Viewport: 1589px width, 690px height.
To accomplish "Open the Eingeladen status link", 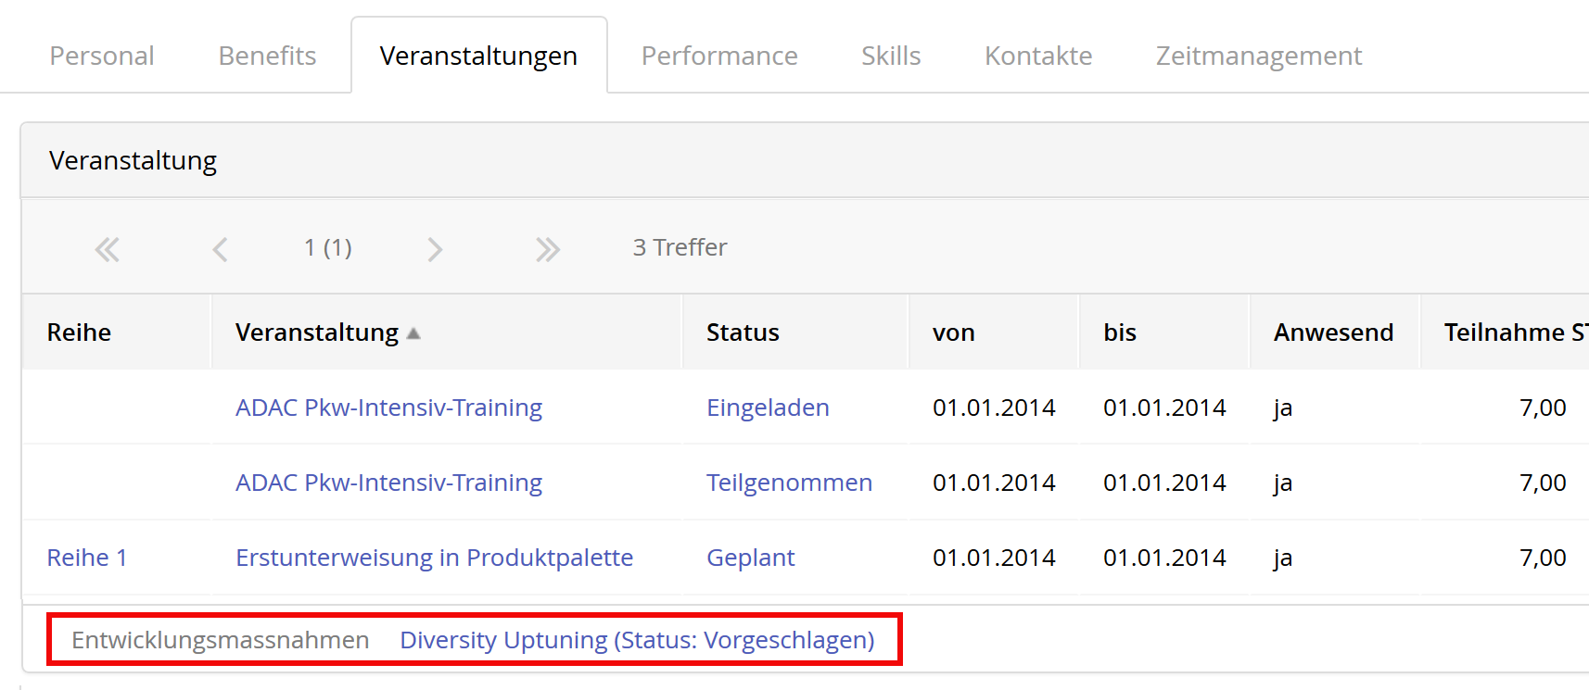I will (768, 408).
